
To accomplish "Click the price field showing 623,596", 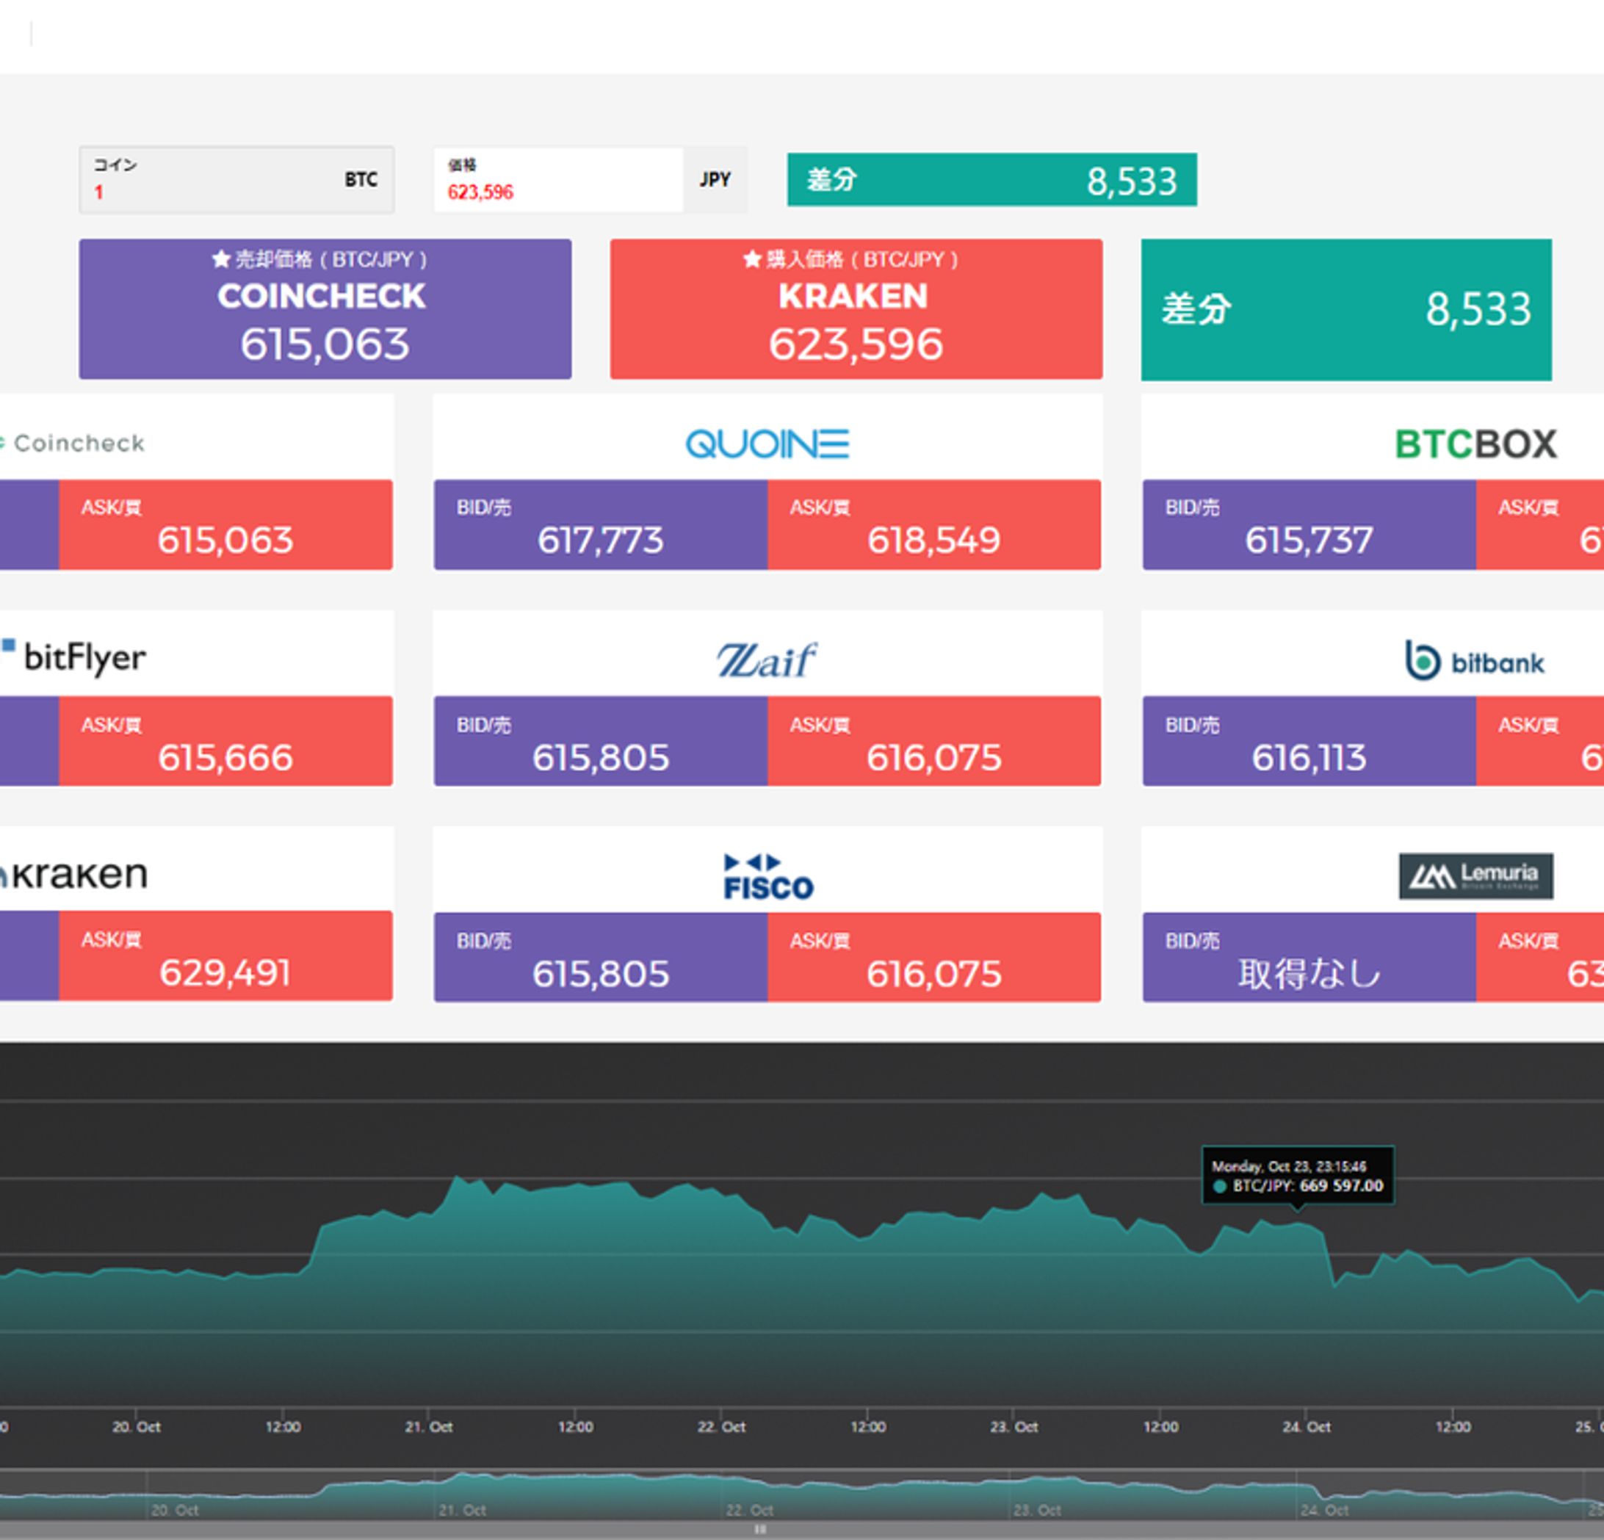I will coord(558,179).
